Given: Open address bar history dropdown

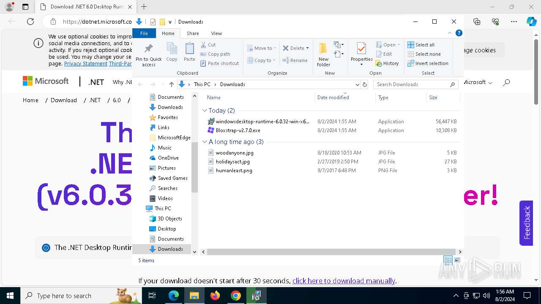Looking at the screenshot, I should pos(358,84).
